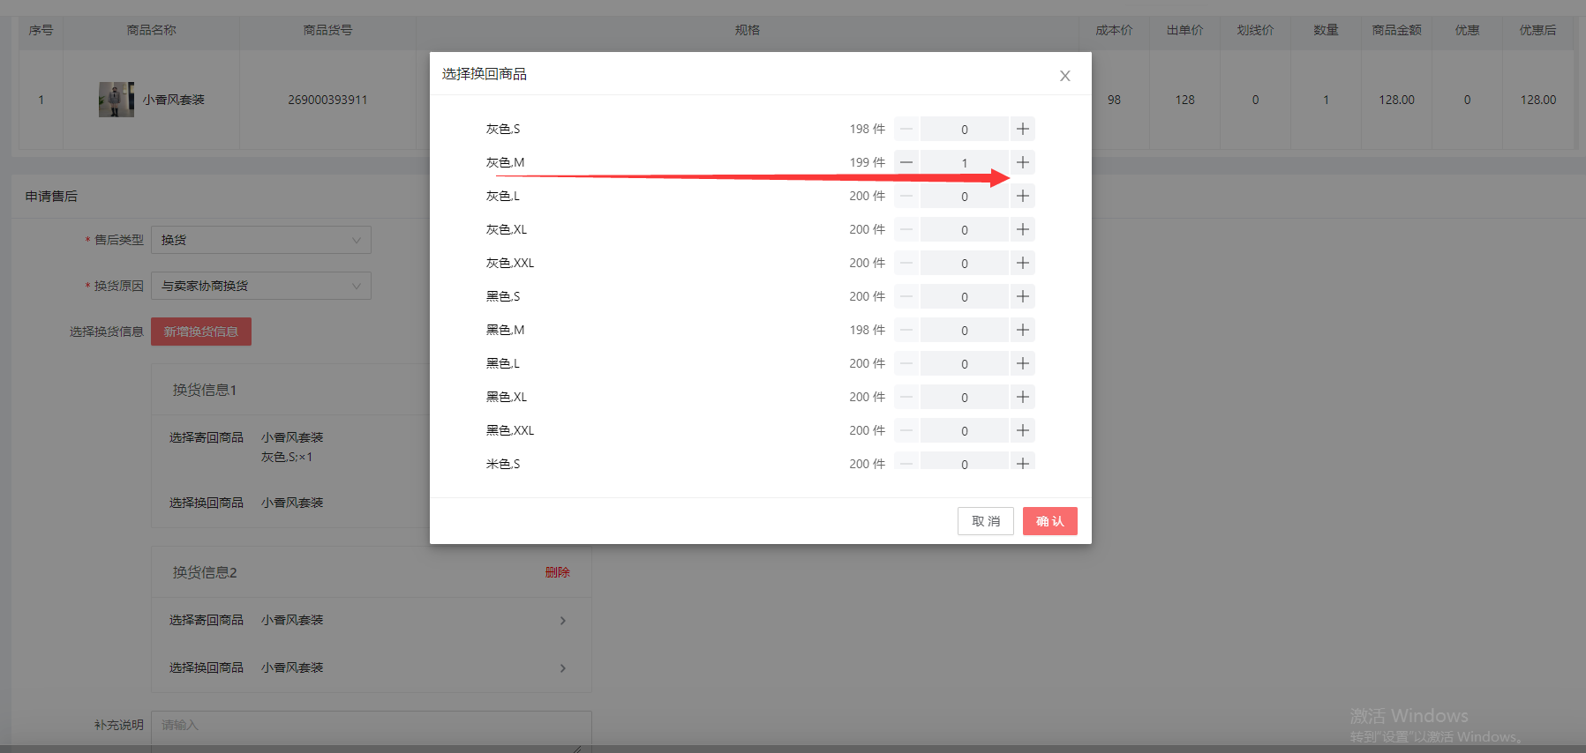Close the 选择换回商品 dialog
This screenshot has width=1586, height=753.
(x=1064, y=76)
